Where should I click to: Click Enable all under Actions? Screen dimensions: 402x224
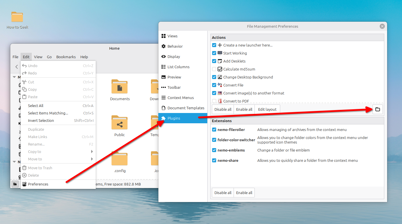(x=244, y=109)
